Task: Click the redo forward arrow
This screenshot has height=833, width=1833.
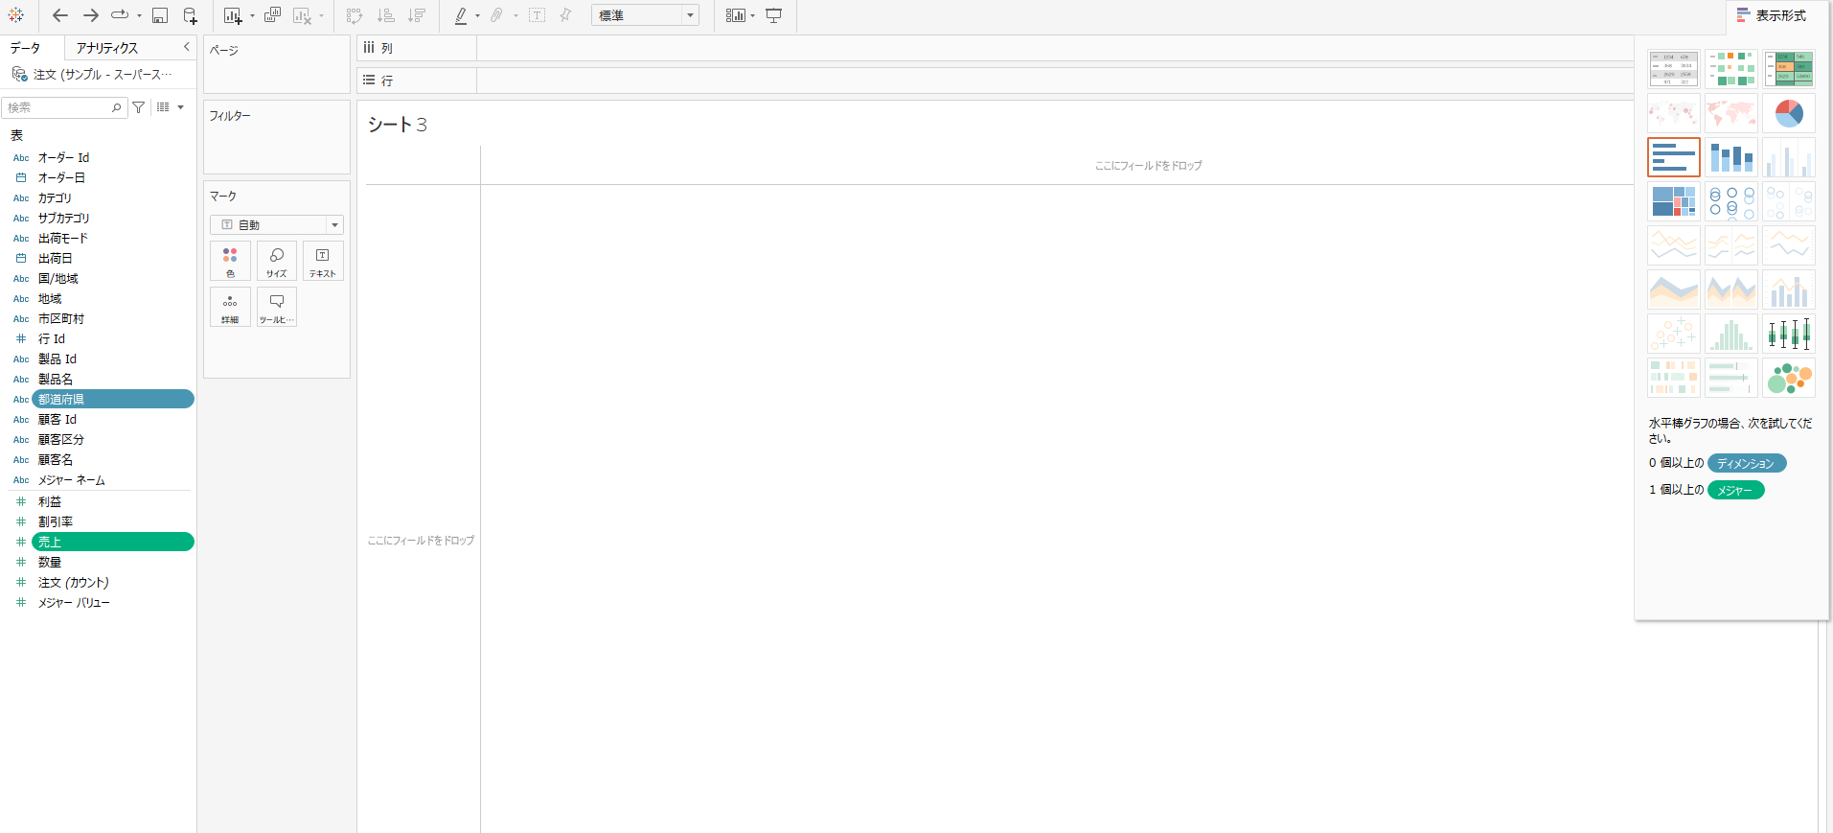Action: point(90,15)
